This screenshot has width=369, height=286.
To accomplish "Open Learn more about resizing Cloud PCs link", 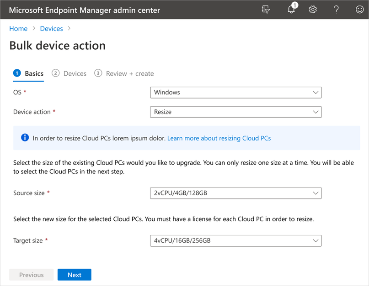I will [219, 138].
